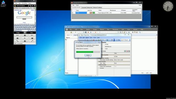The image size is (176, 99).
Task: Switch to Connected Testing tools tab
Action: [x=87, y=7]
